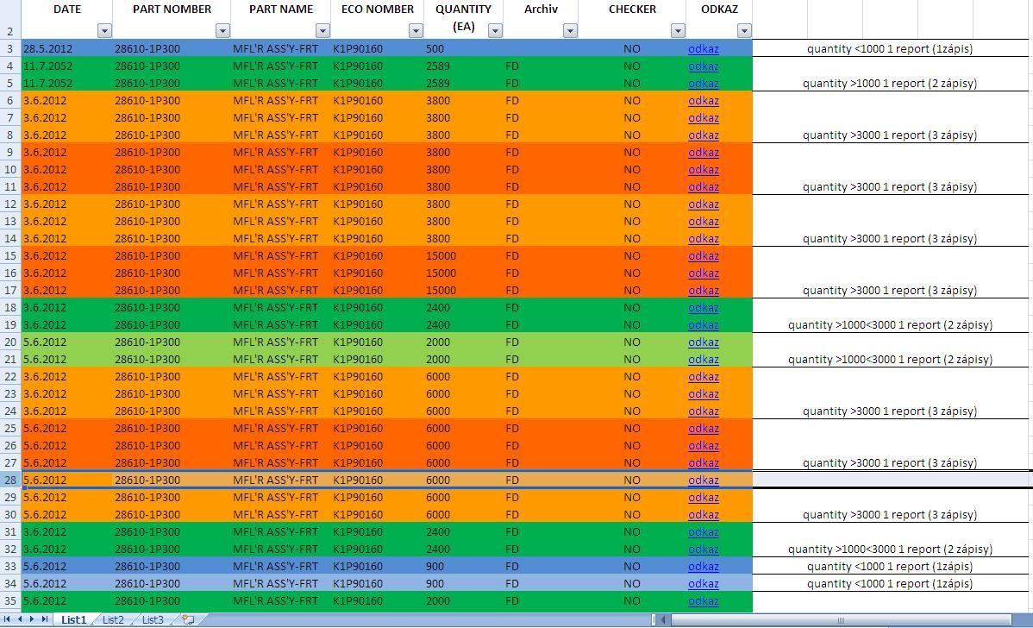Open the odkaz link in row 34
Viewport: 1033px width, 628px height.
tap(703, 584)
